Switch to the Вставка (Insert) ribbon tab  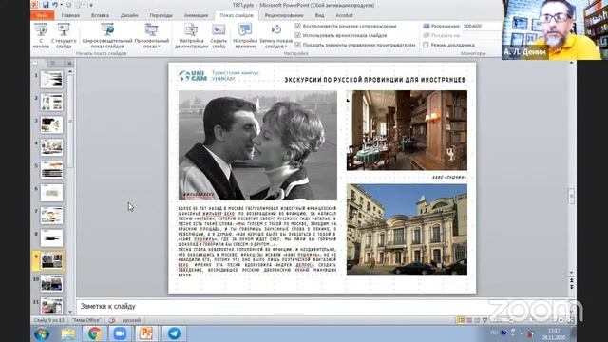click(x=100, y=15)
